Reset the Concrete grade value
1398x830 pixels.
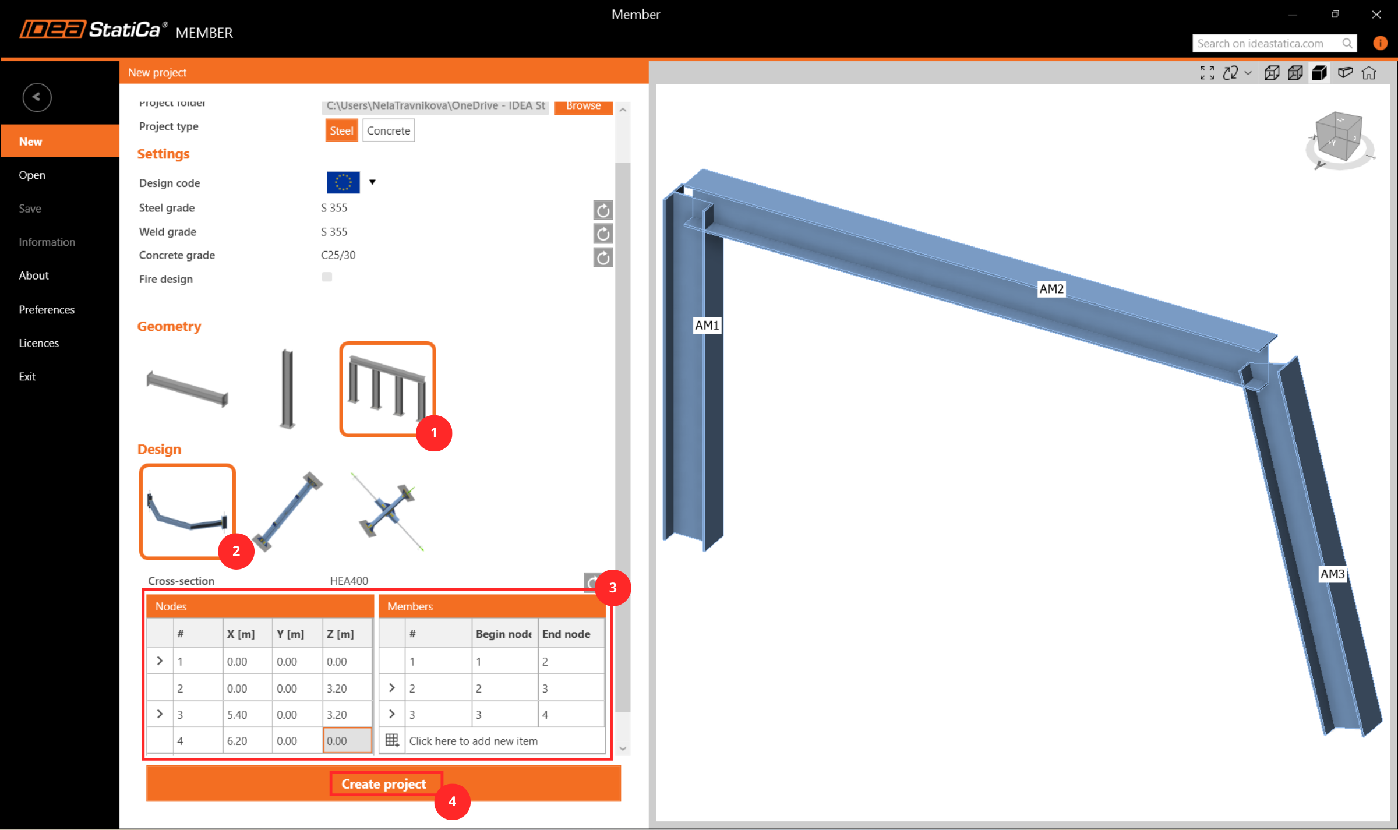603,257
